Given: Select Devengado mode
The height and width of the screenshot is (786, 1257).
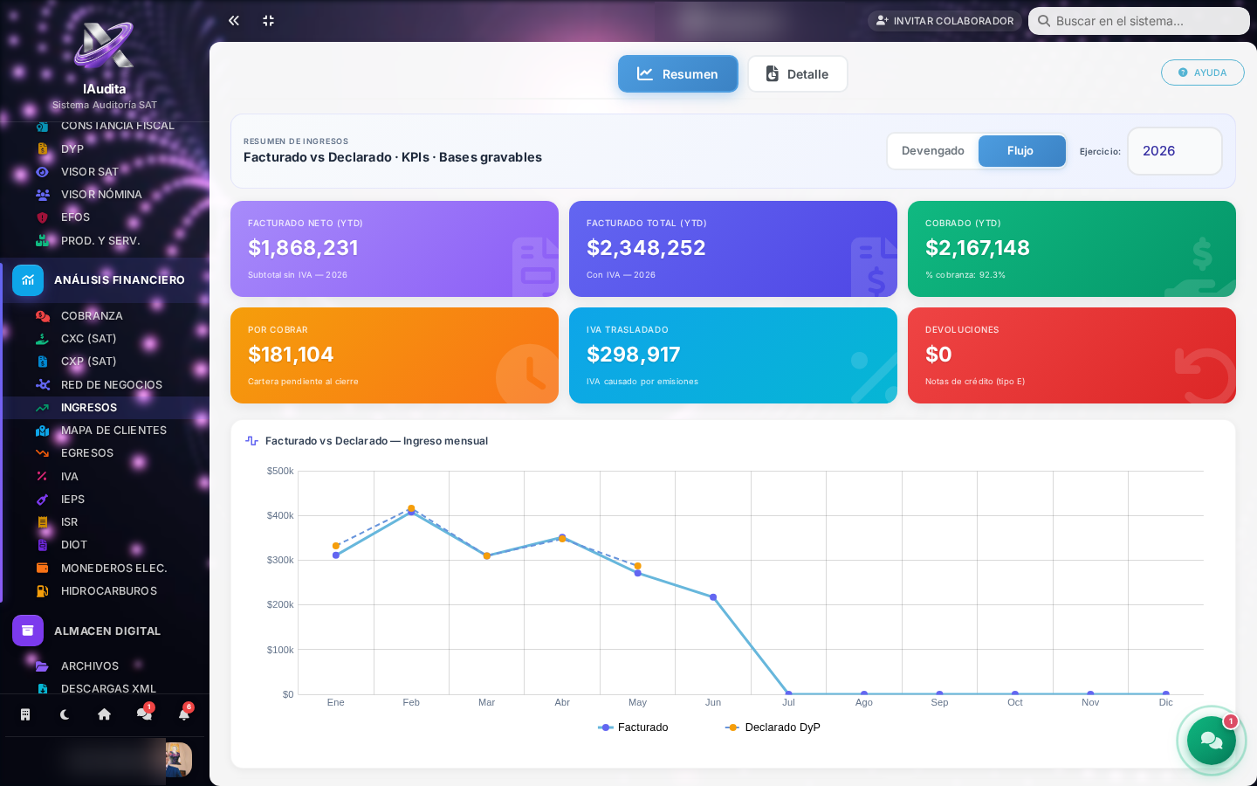Looking at the screenshot, I should pos(933,151).
